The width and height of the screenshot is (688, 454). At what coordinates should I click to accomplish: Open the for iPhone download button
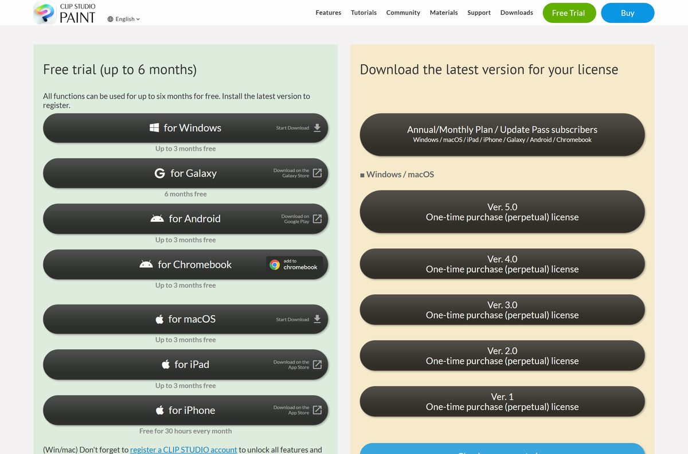point(185,410)
